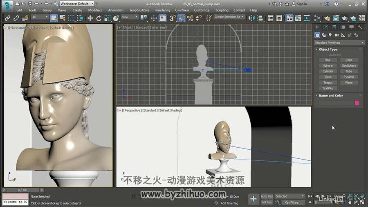
Task: Select the Lights category icon
Action: [x=330, y=35]
